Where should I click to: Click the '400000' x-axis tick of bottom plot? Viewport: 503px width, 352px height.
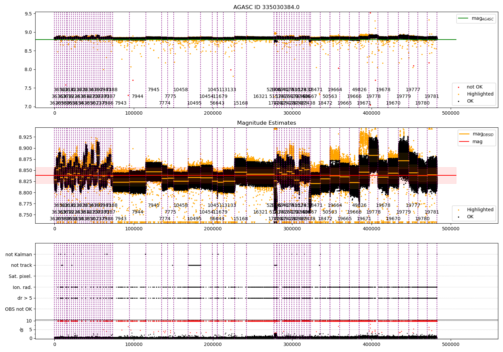point(372,344)
